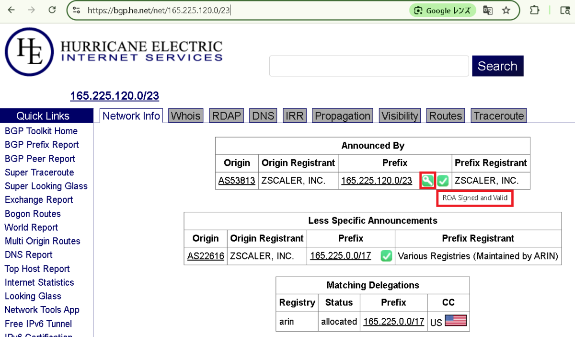Click the Matching Delegations table title
This screenshot has width=575, height=337.
373,285
